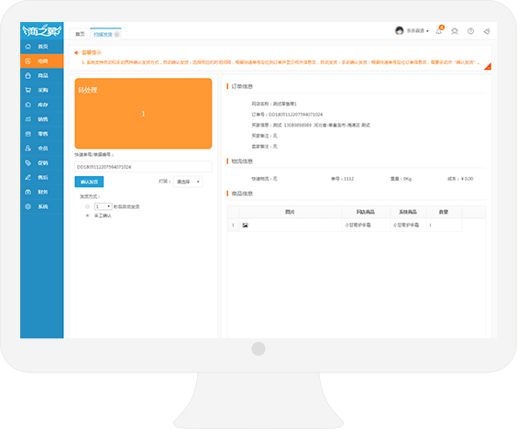Image resolution: width=517 pixels, height=429 pixels.
Task: Click the orange speaker icon beside 温馨提示
Action: point(76,52)
